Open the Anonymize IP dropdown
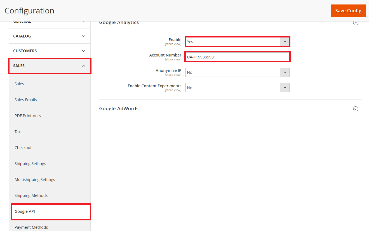This screenshot has height=231, width=369. pyautogui.click(x=238, y=72)
